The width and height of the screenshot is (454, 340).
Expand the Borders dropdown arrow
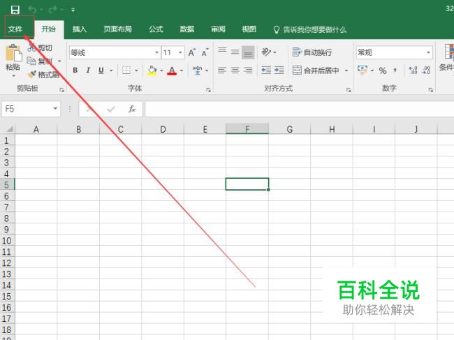[136, 71]
